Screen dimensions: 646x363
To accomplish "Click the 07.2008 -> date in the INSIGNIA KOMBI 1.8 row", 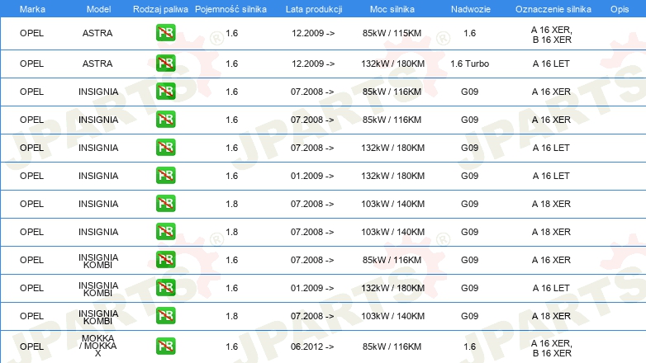I will pyautogui.click(x=312, y=316).
